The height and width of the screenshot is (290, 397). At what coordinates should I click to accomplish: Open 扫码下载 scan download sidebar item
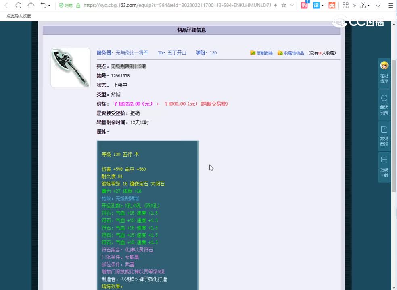[x=384, y=168]
